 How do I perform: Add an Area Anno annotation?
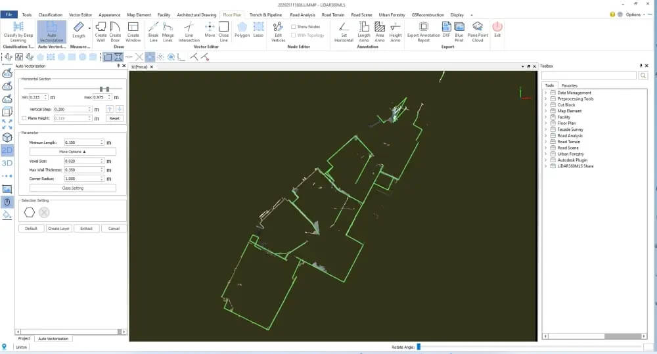pyautogui.click(x=380, y=32)
